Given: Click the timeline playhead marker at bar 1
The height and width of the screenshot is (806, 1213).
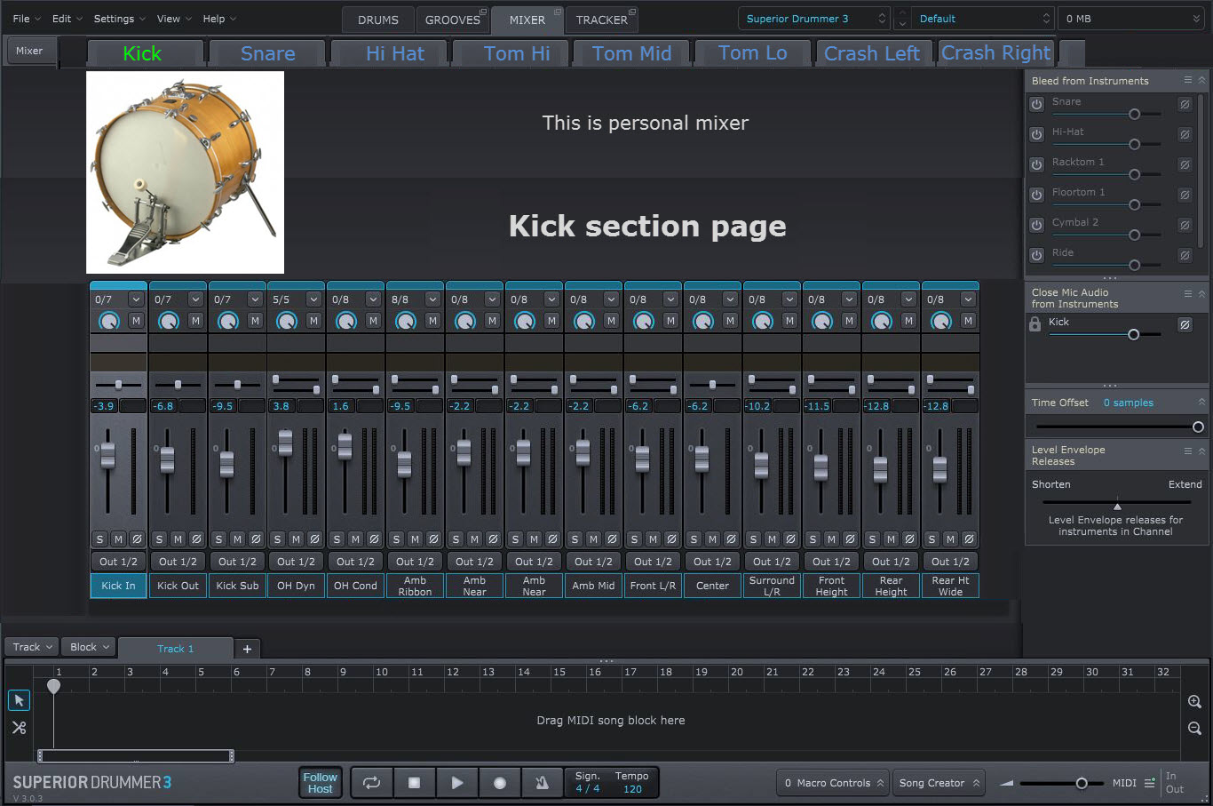Looking at the screenshot, I should (x=53, y=686).
